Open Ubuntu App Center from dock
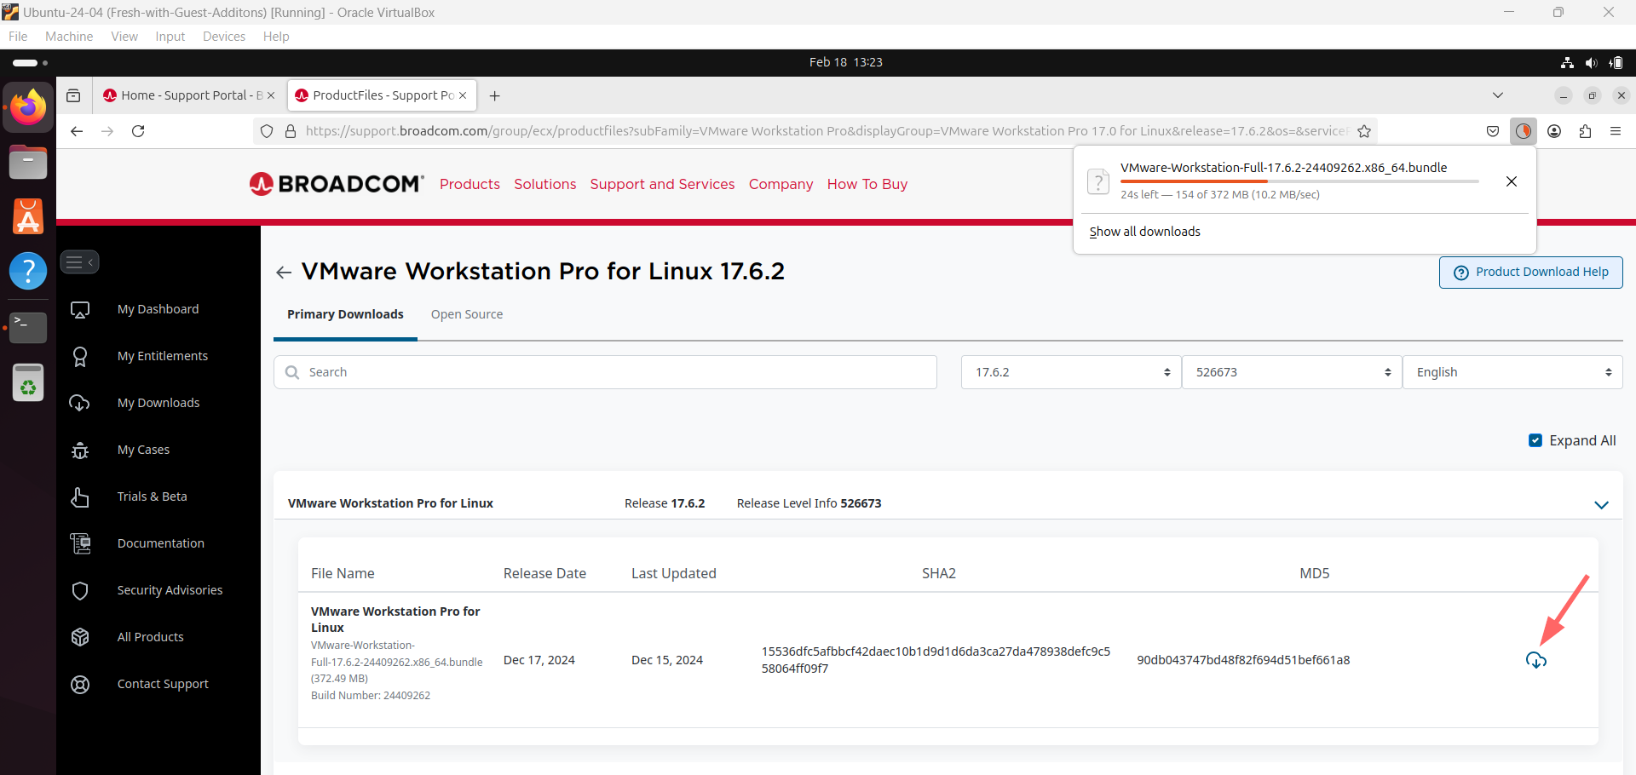Image resolution: width=1636 pixels, height=775 pixels. click(x=28, y=216)
